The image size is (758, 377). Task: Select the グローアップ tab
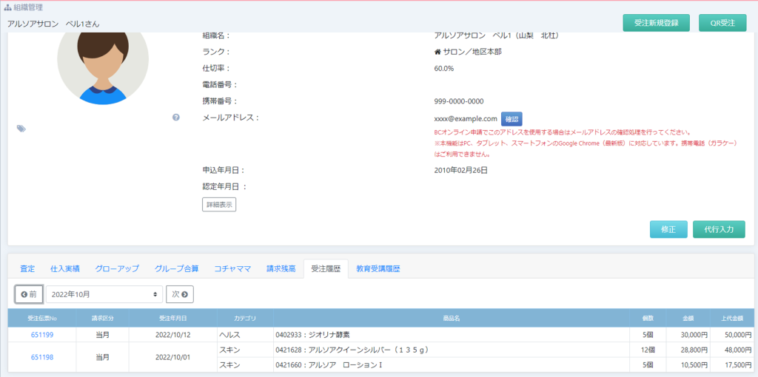click(117, 268)
